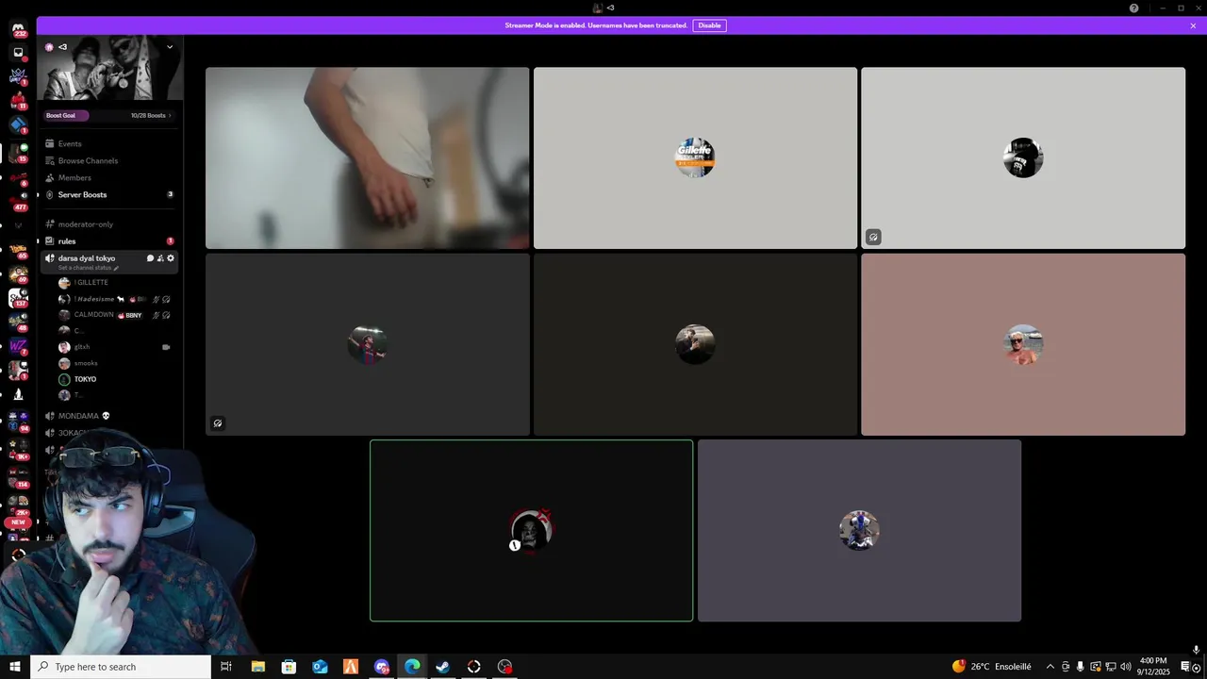This screenshot has height=679, width=1207.
Task: Select server icon with 114 badge
Action: click(x=18, y=477)
